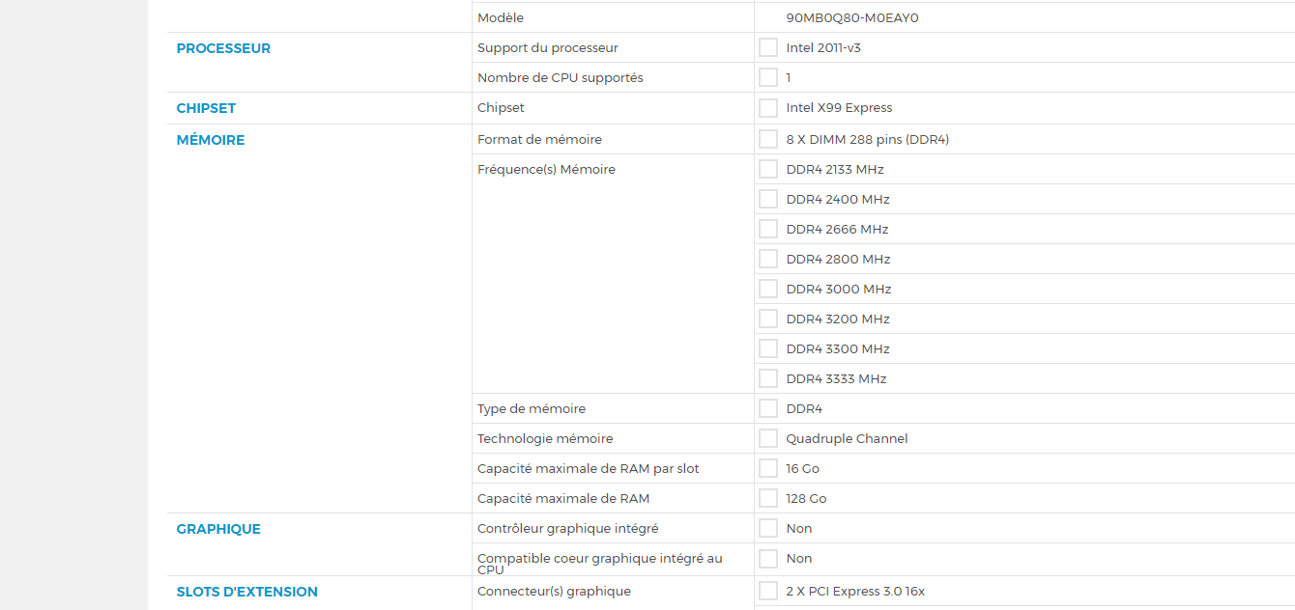Viewport: 1295px width, 610px height.
Task: Enable the 8 X DIMM 288 pins checkbox
Action: click(x=768, y=139)
